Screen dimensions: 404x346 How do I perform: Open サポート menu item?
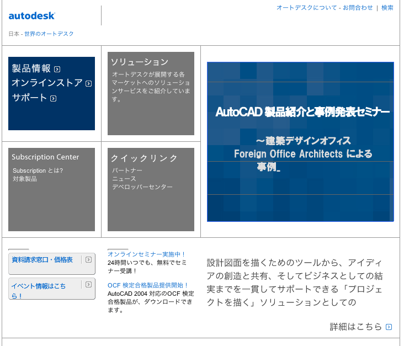[29, 98]
